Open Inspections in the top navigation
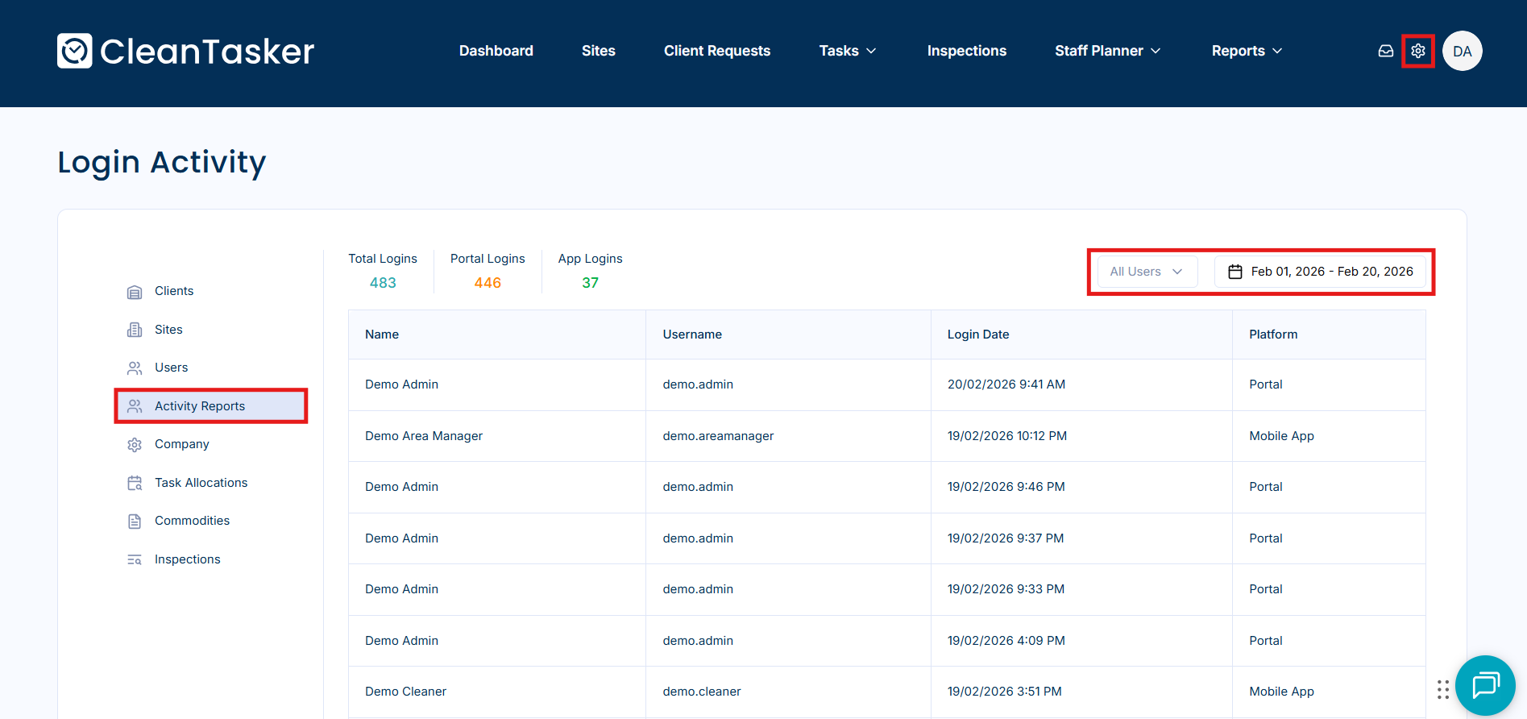Screen dimensions: 1527x719 pyautogui.click(x=966, y=51)
